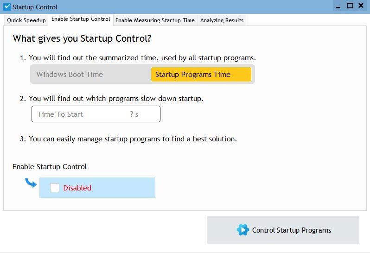Click the Startup Control app icon in title bar
Viewport: 370px width, 253px height.
(x=7, y=7)
